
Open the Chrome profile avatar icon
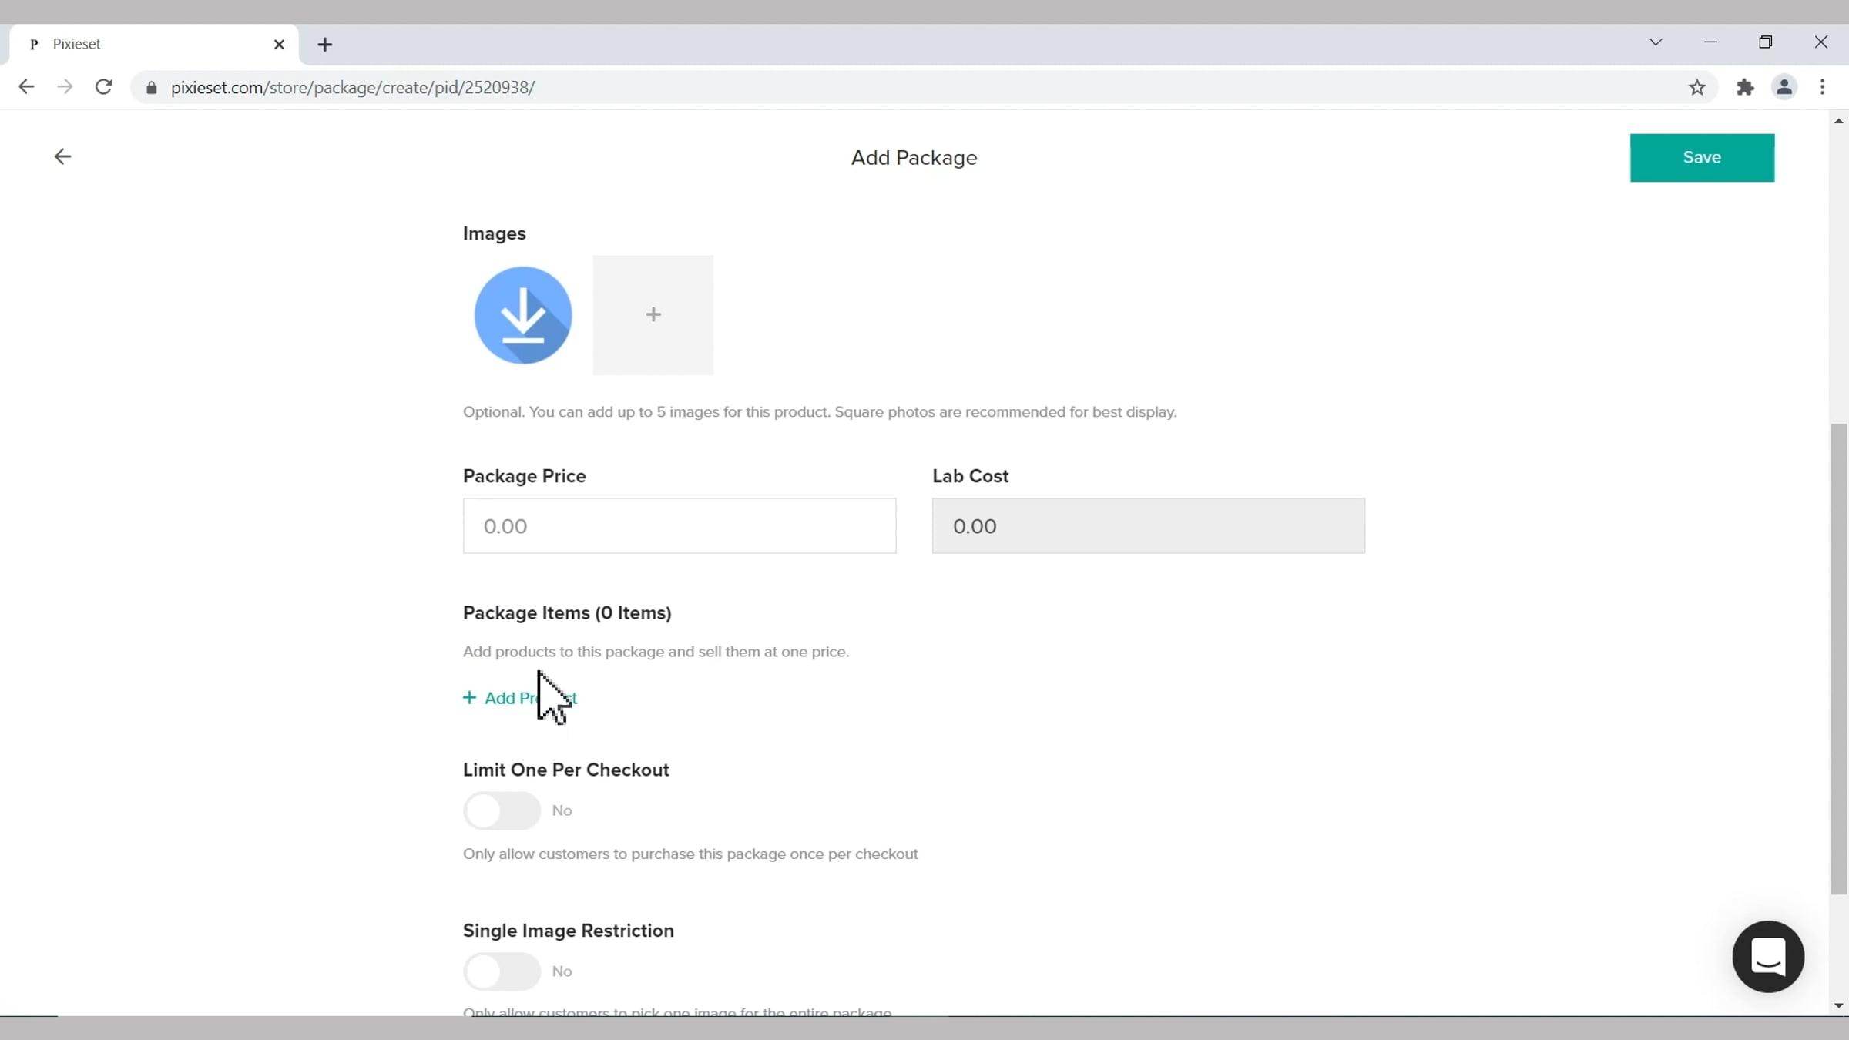[x=1784, y=88]
